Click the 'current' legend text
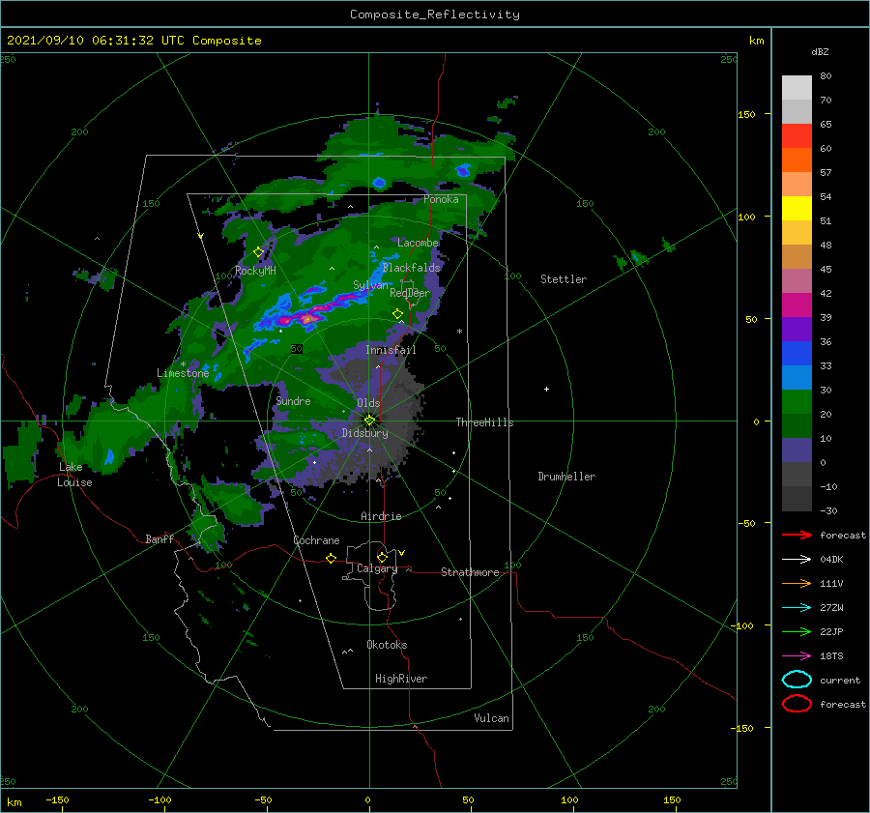This screenshot has width=870, height=813. (x=839, y=680)
